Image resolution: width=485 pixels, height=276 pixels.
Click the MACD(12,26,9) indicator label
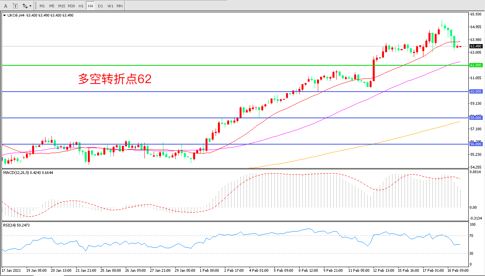pyautogui.click(x=28, y=172)
